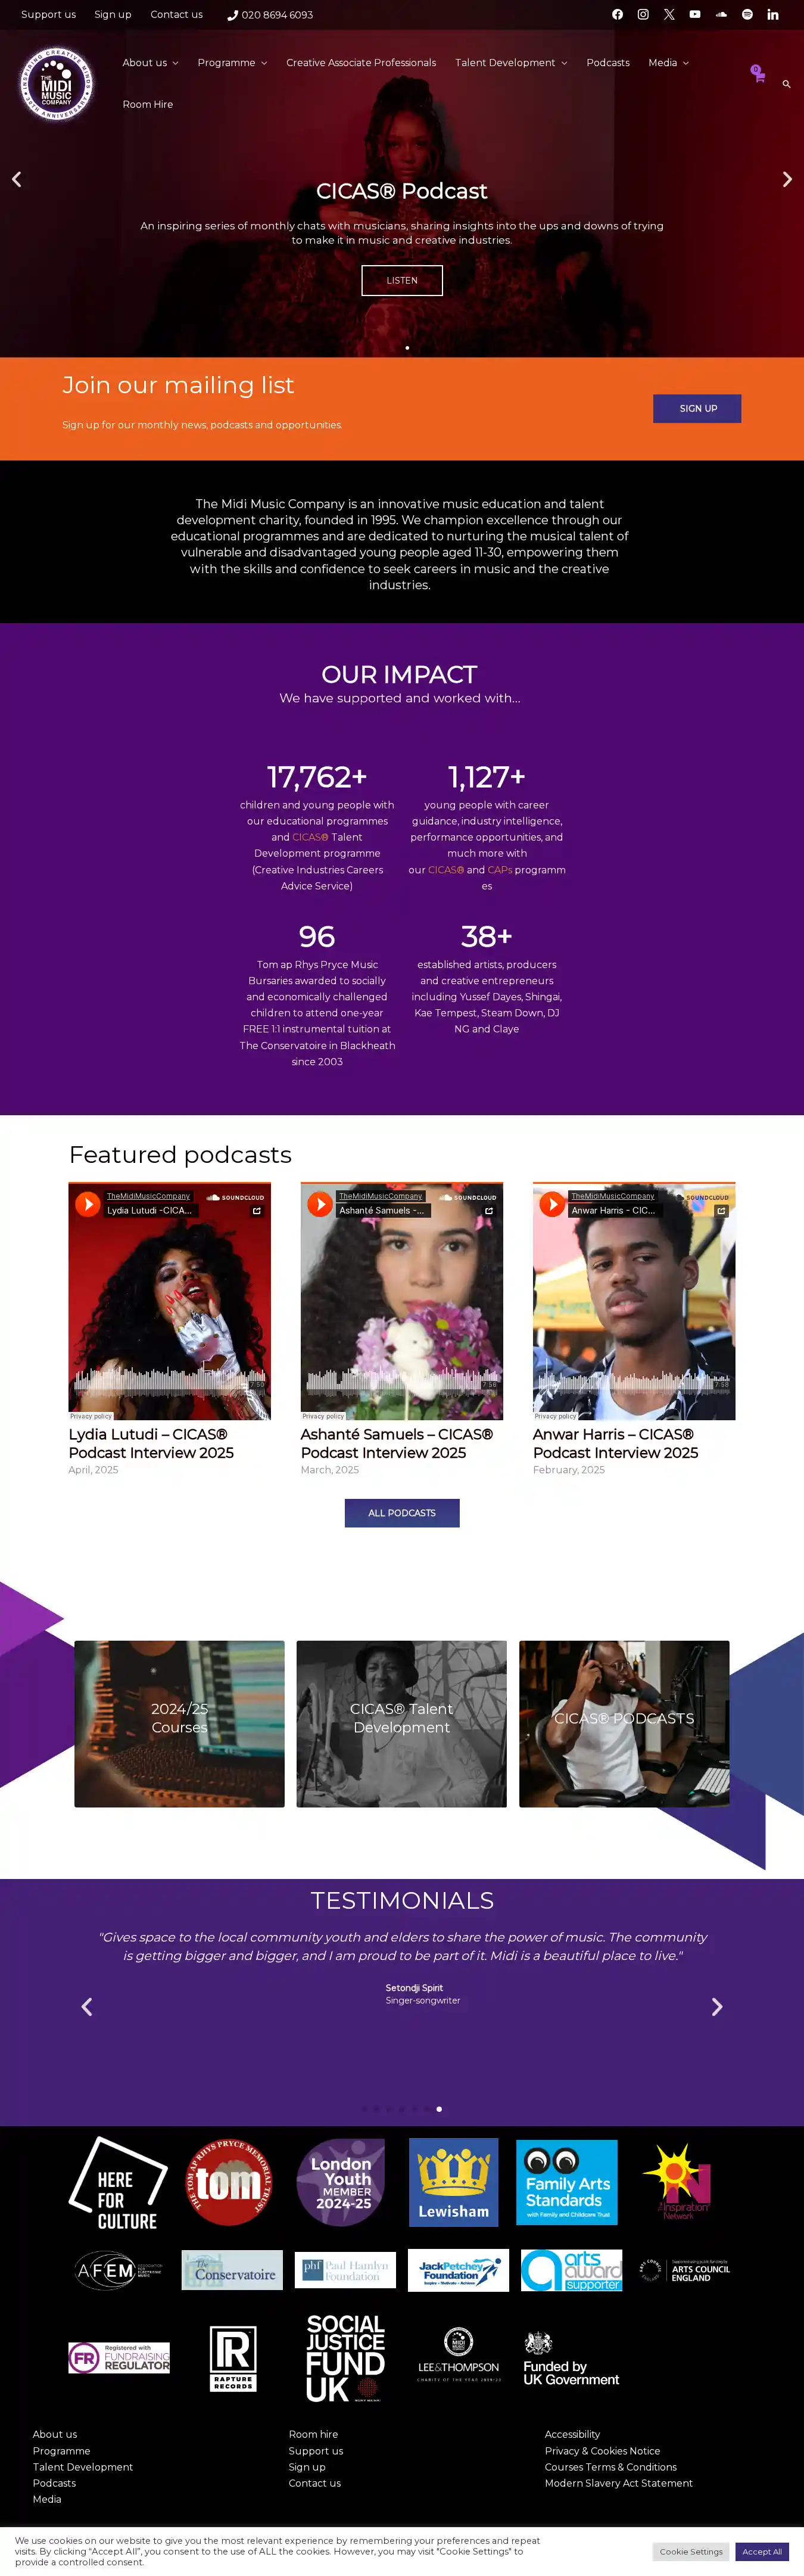Click the search magnifier icon
The height and width of the screenshot is (2576, 804).
point(787,84)
